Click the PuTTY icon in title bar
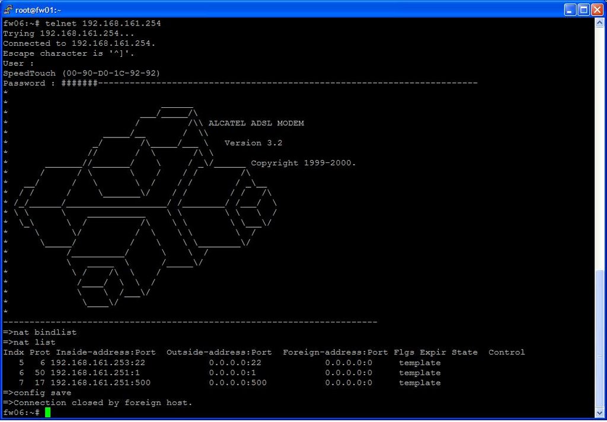The image size is (607, 422). tap(8, 9)
